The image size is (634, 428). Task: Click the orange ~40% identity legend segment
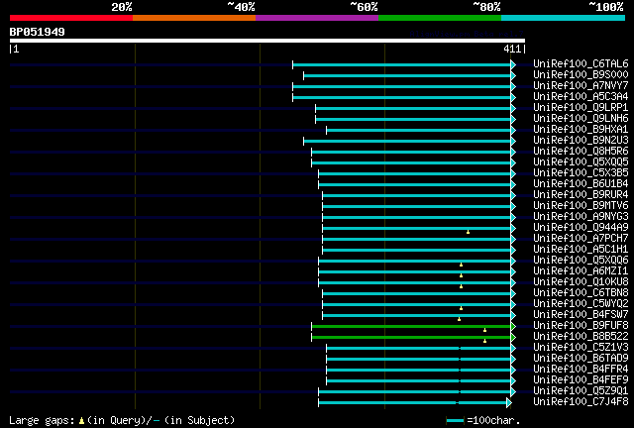194,18
